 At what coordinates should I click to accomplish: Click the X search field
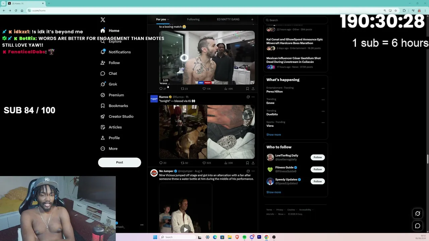pyautogui.click(x=296, y=20)
